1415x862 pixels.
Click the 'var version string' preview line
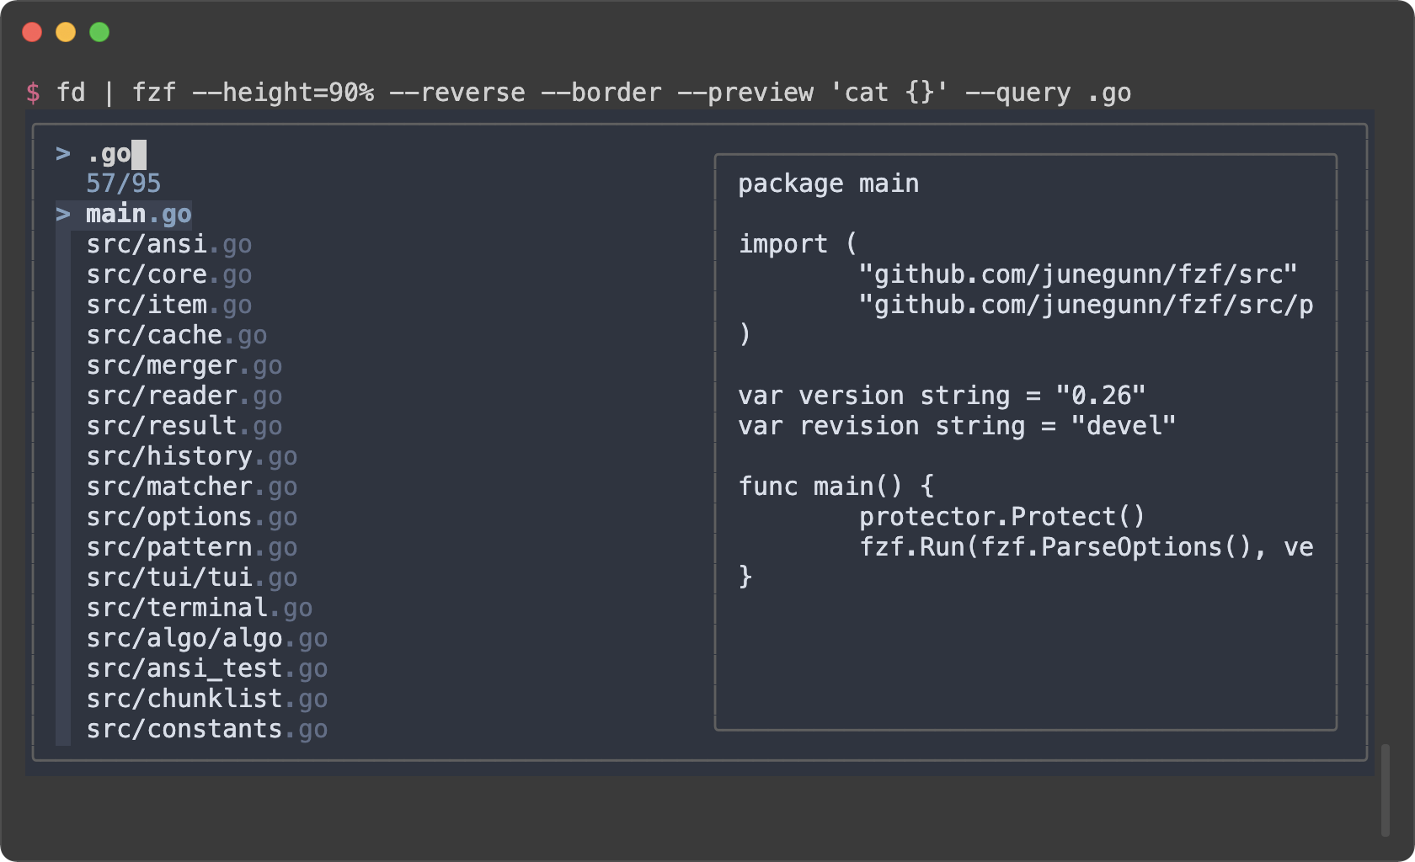click(x=942, y=396)
